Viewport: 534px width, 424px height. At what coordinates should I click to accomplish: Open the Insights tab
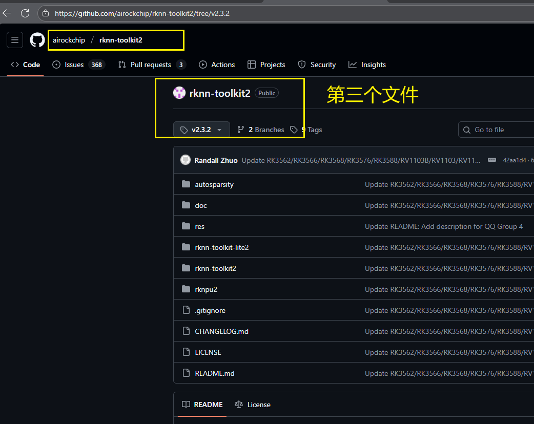(x=367, y=65)
